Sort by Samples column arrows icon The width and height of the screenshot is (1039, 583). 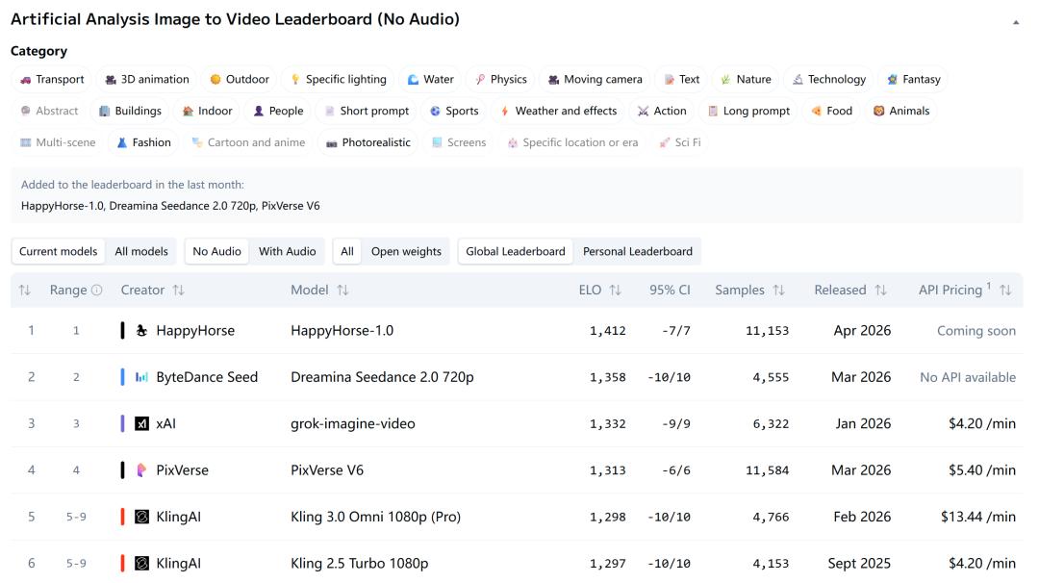779,290
